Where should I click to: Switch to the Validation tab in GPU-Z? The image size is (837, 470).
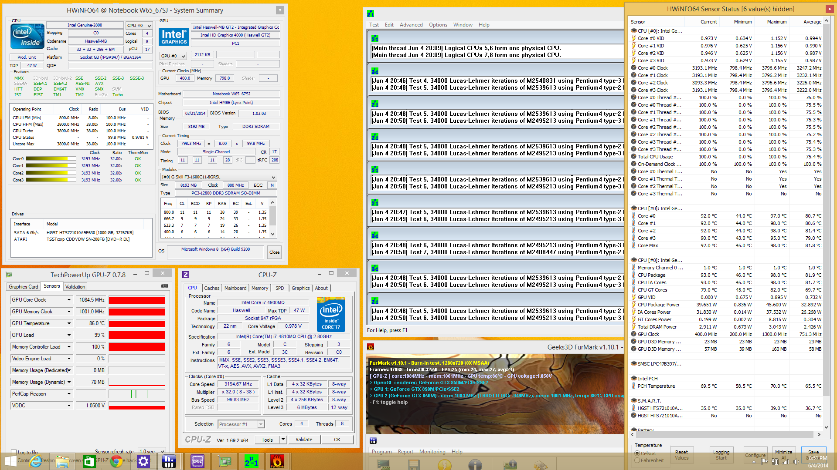tap(75, 287)
